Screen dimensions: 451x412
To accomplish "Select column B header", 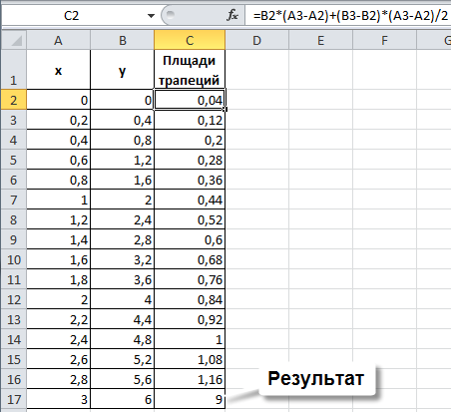I will (123, 40).
